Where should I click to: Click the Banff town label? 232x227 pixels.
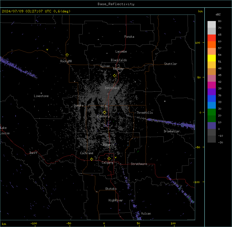pyautogui.click(x=33, y=153)
